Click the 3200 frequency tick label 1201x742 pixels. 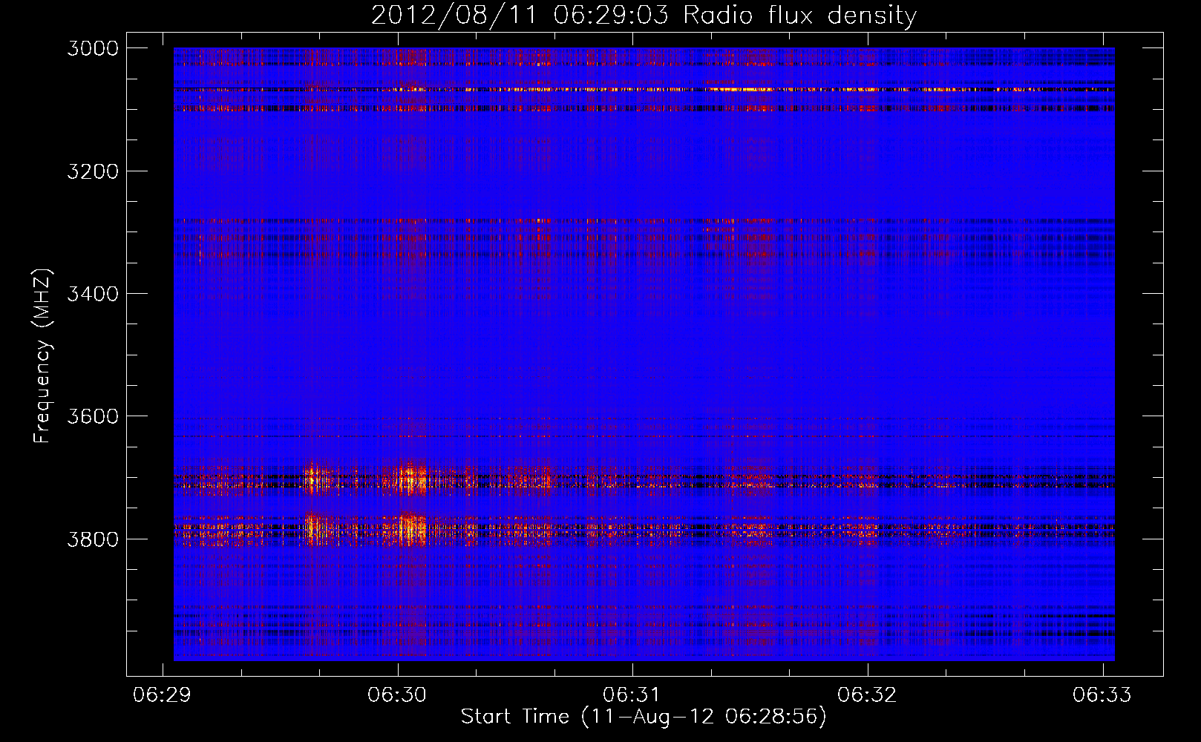[x=93, y=171]
